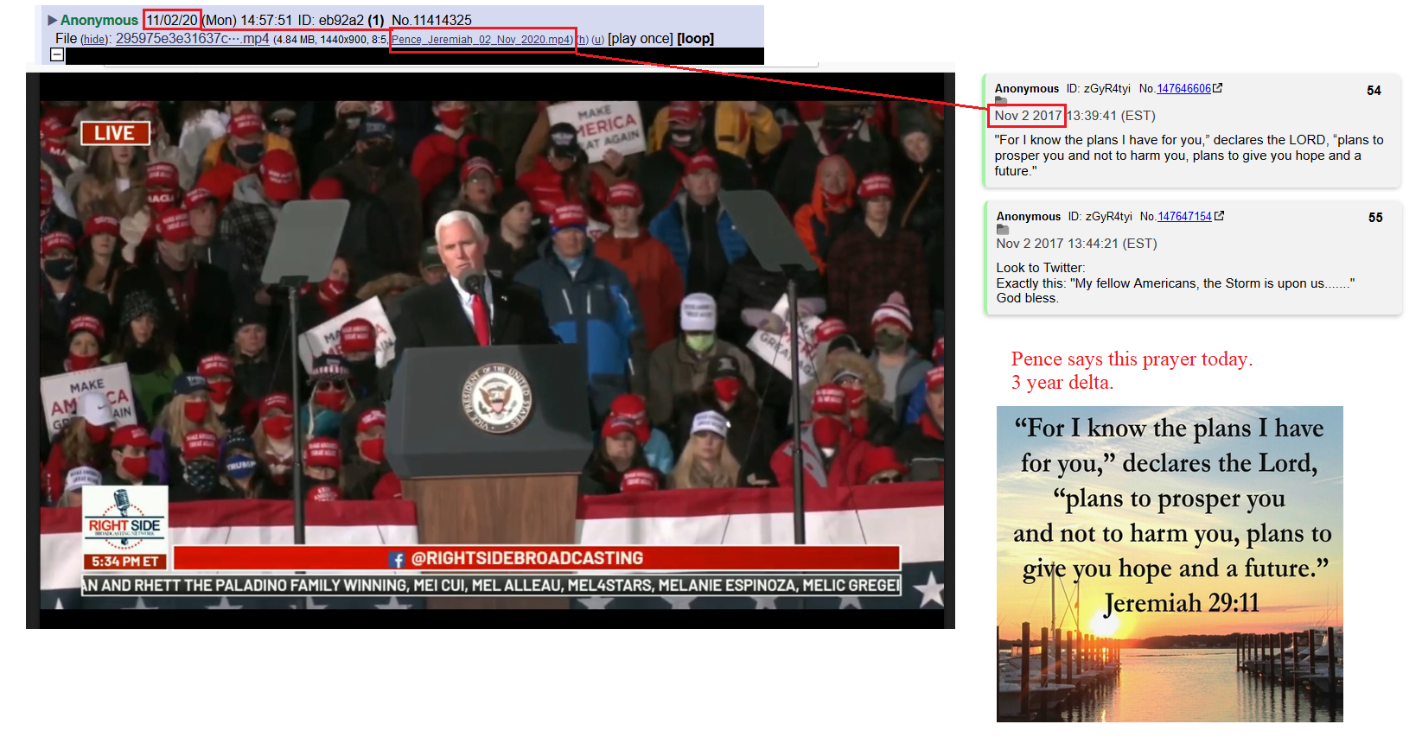
Task: Collapse the video with the minus box
Action: (x=57, y=54)
